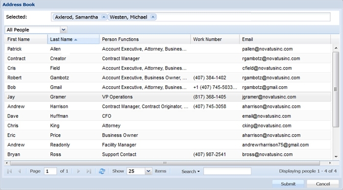The width and height of the screenshot is (343, 190).
Task: Remove Westen, Michael from selected list
Action: click(153, 17)
